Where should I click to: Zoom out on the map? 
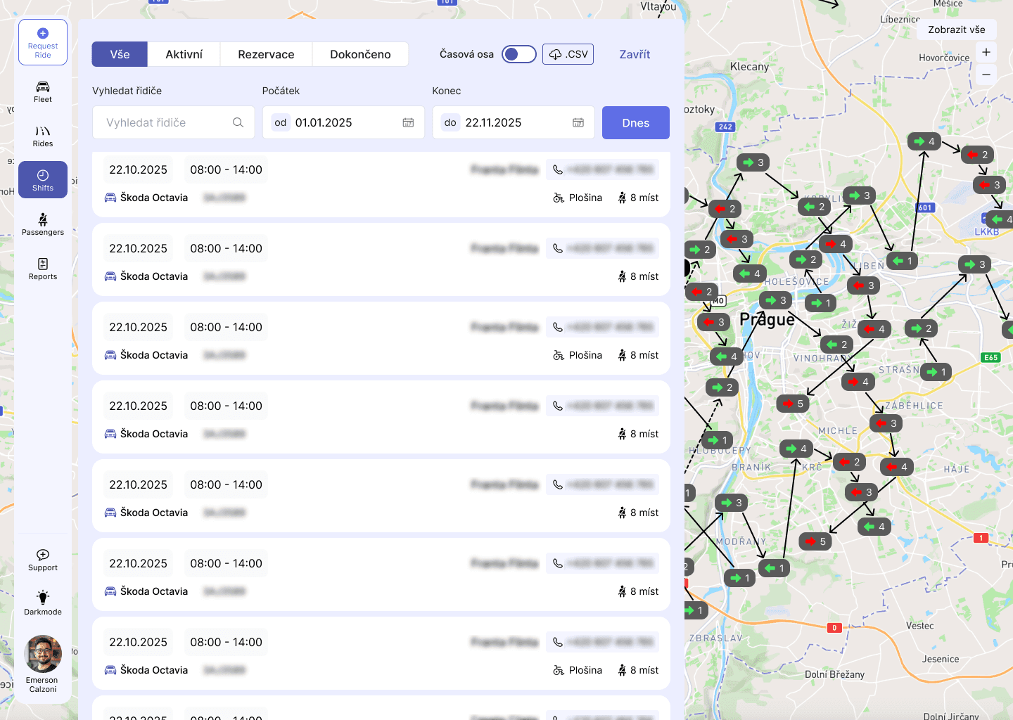click(986, 75)
